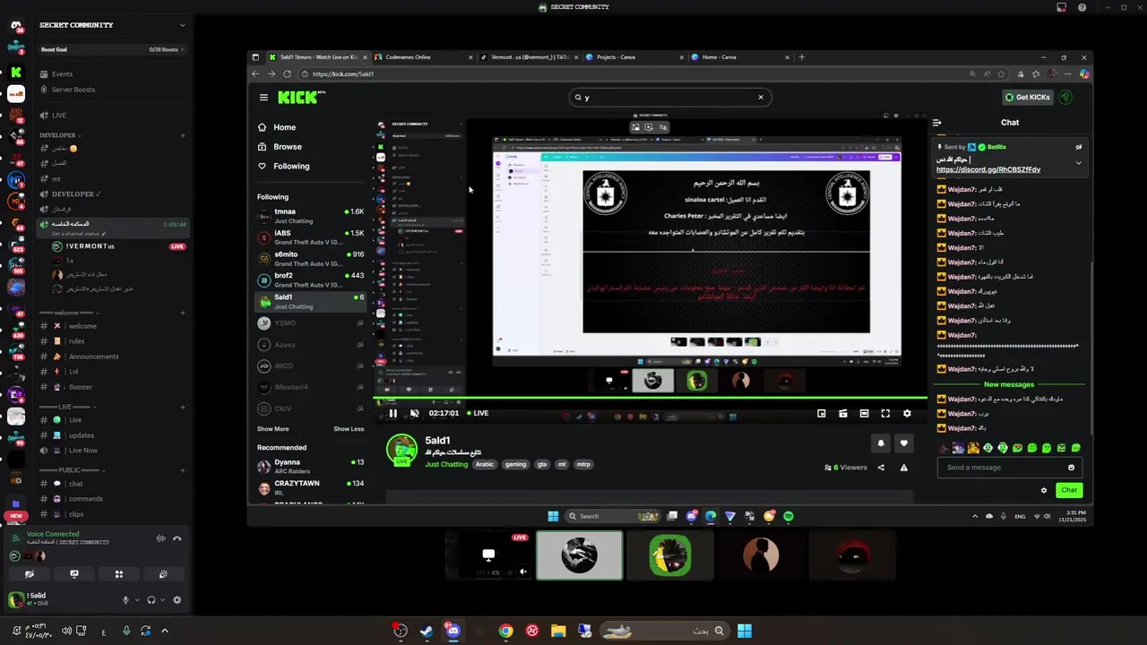1147x645 pixels.
Task: Deafen with Discord headphones icon
Action: (x=151, y=600)
